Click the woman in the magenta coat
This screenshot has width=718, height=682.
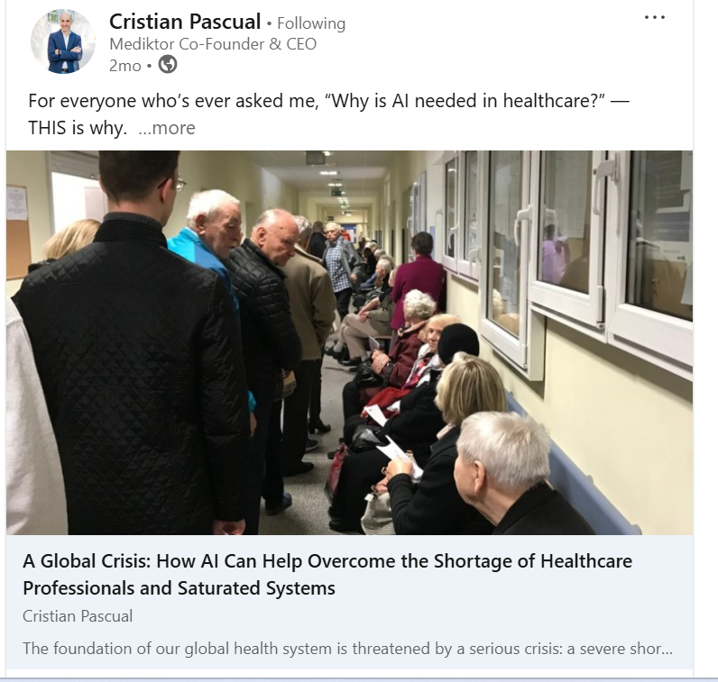(x=418, y=279)
